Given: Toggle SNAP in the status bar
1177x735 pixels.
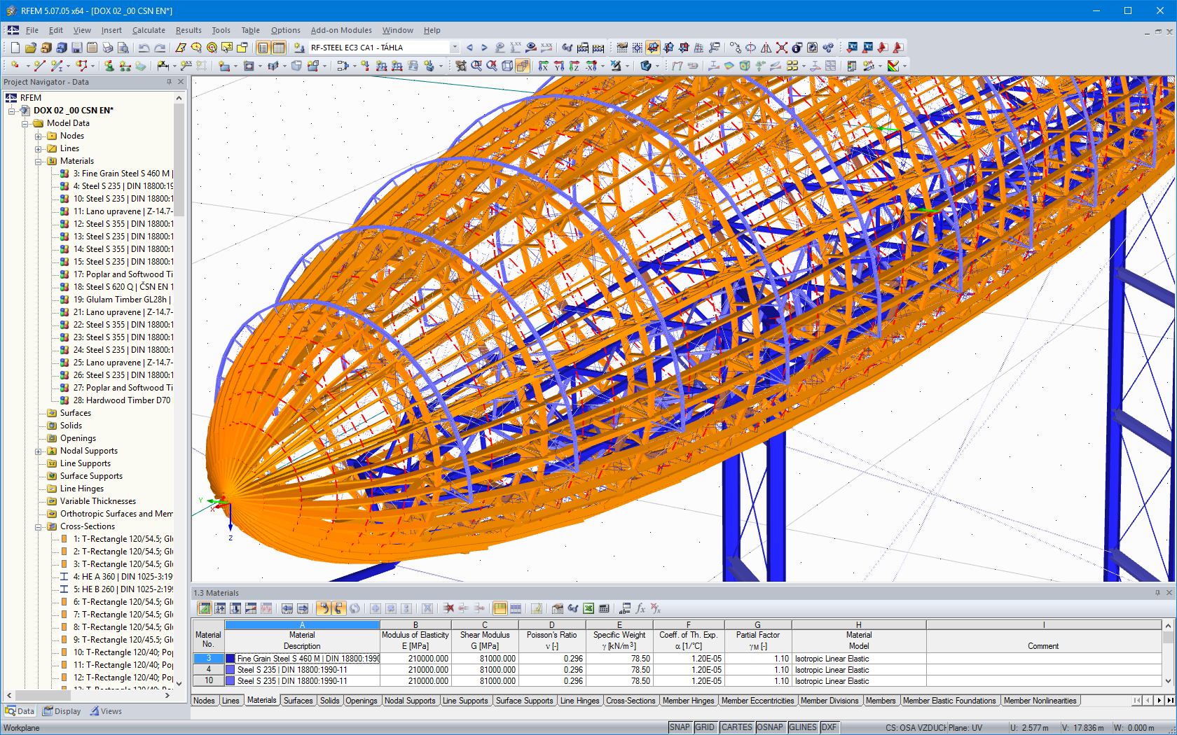Looking at the screenshot, I should click(x=680, y=727).
